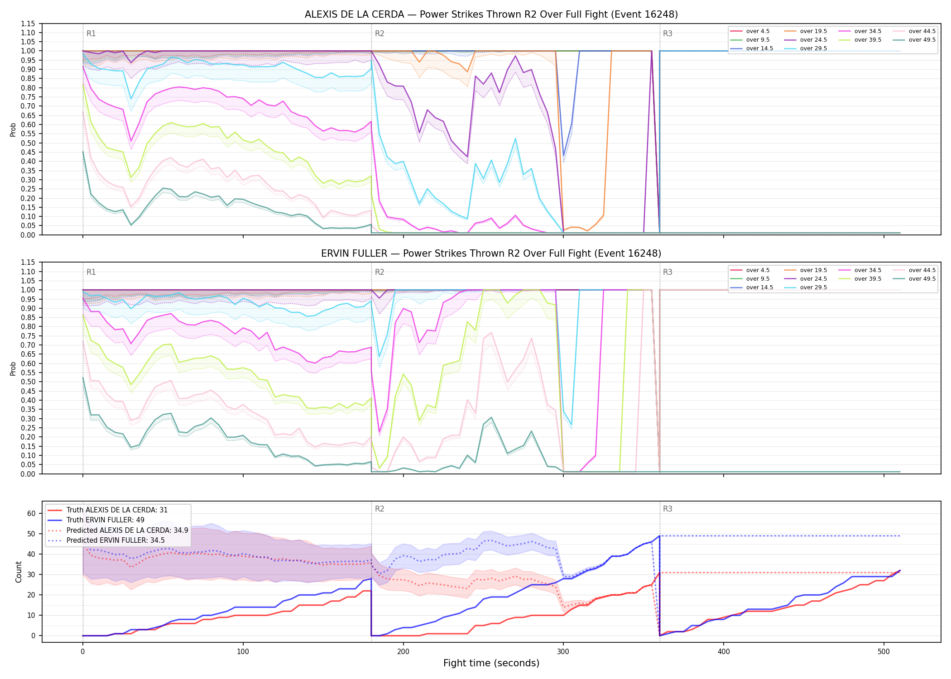The image size is (951, 679).
Task: Select 'over 14.5' label in Alexis chart legend
Action: tap(759, 48)
